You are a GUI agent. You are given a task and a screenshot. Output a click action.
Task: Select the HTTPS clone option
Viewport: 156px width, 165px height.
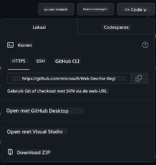(19, 61)
